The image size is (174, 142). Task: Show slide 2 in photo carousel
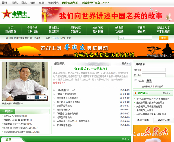(33, 98)
